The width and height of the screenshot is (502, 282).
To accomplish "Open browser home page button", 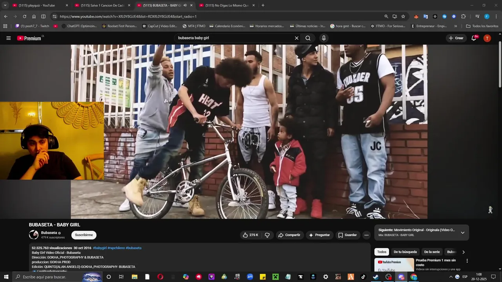I will tap(34, 16).
